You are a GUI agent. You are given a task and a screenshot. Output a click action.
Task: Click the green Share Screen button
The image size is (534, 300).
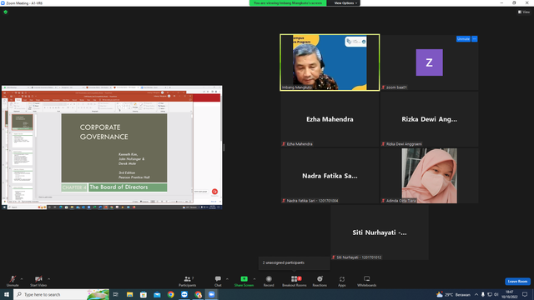(x=244, y=281)
